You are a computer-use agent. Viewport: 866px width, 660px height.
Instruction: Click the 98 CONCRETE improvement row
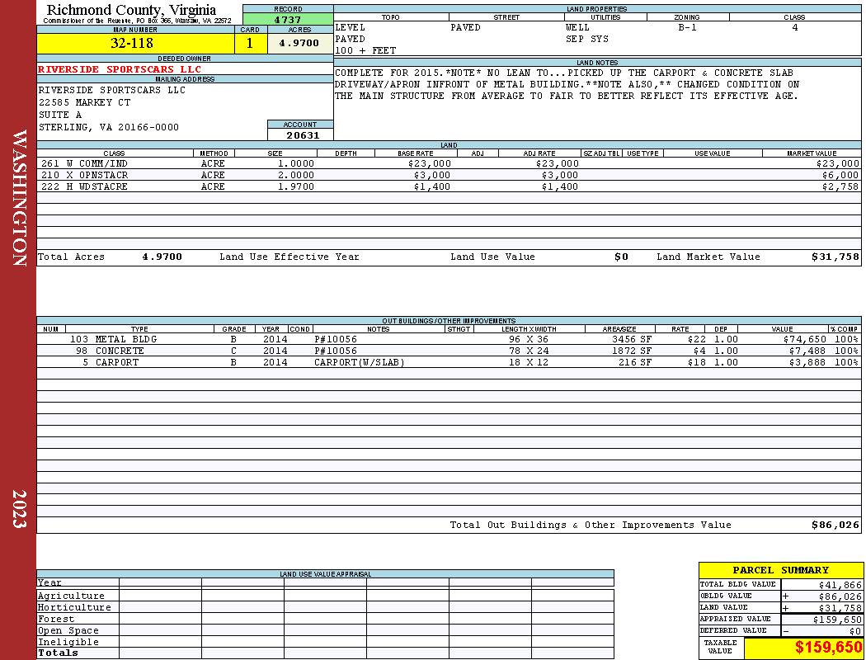click(x=449, y=351)
